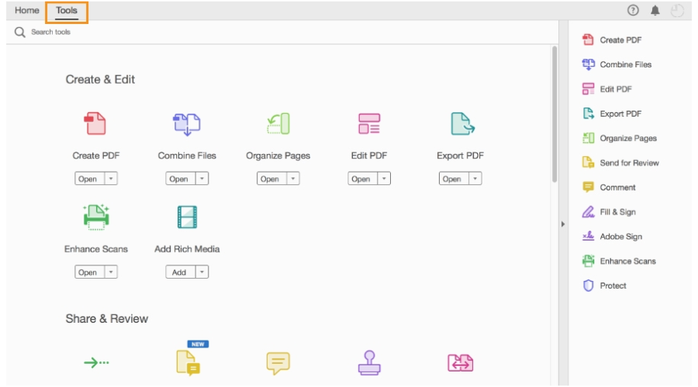The height and width of the screenshot is (387, 698).
Task: Click Open button under Edit PDF
Action: coord(363,179)
